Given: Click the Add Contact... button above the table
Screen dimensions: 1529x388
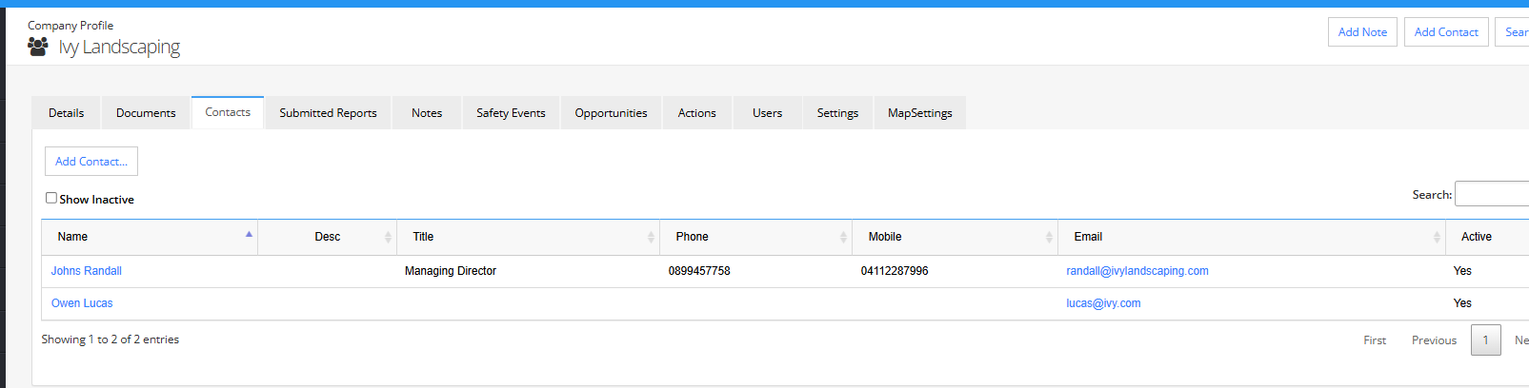Looking at the screenshot, I should [91, 162].
